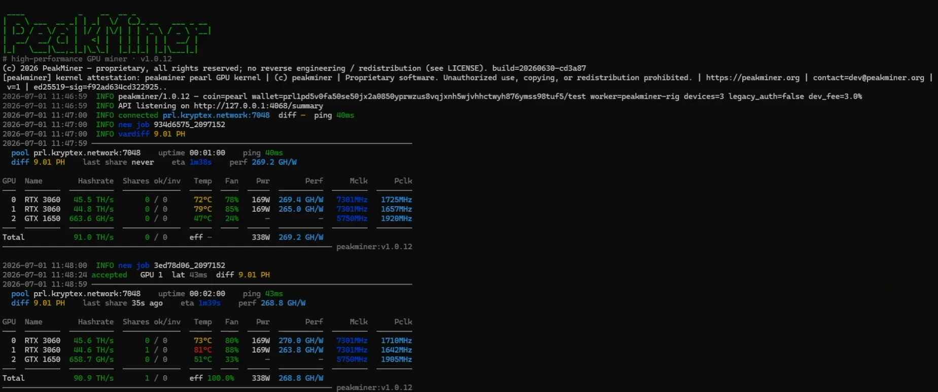Click the hashrate 658.7 GH/s

(x=91, y=360)
